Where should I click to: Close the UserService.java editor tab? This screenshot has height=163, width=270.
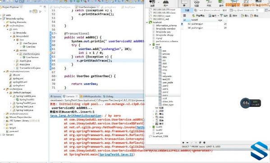[97, 7]
